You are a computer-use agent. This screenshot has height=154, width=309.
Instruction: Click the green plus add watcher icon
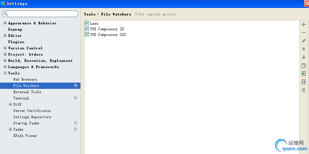pyautogui.click(x=304, y=24)
